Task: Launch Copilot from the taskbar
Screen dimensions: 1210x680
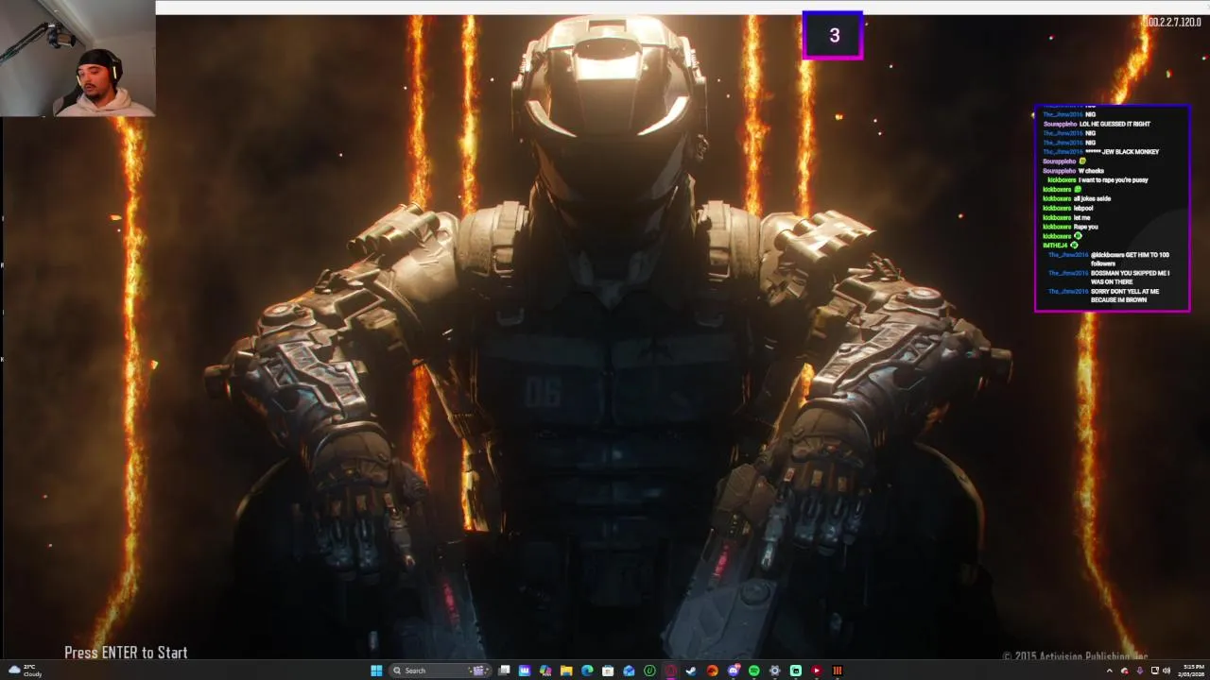Action: [545, 671]
